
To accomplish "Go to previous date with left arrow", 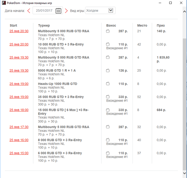I will pyautogui.click(x=29, y=11).
